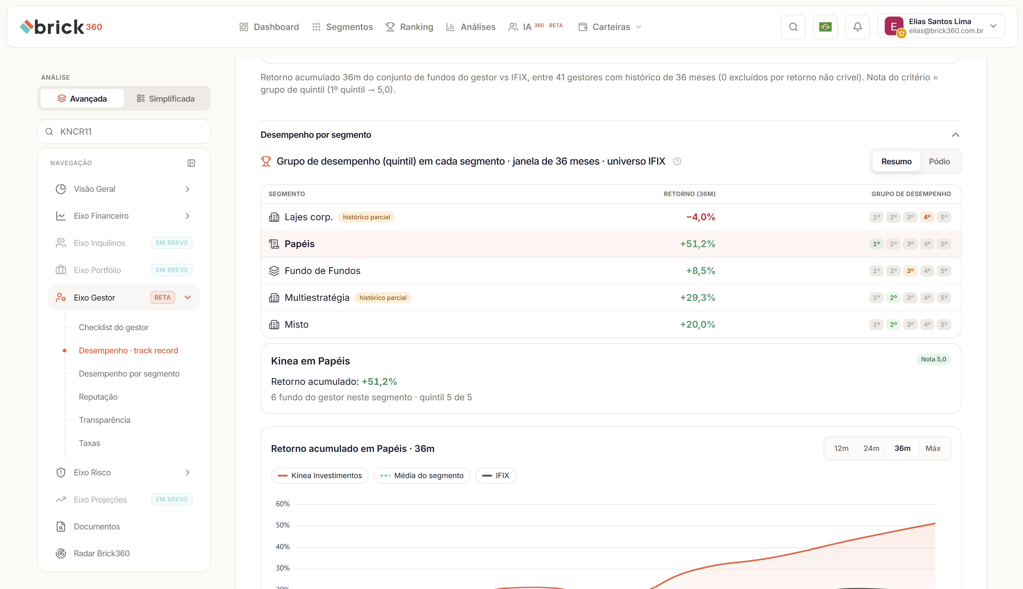Viewport: 1023px width, 589px height.
Task: Click the Eixo Inquilinos people icon
Action: pos(61,243)
